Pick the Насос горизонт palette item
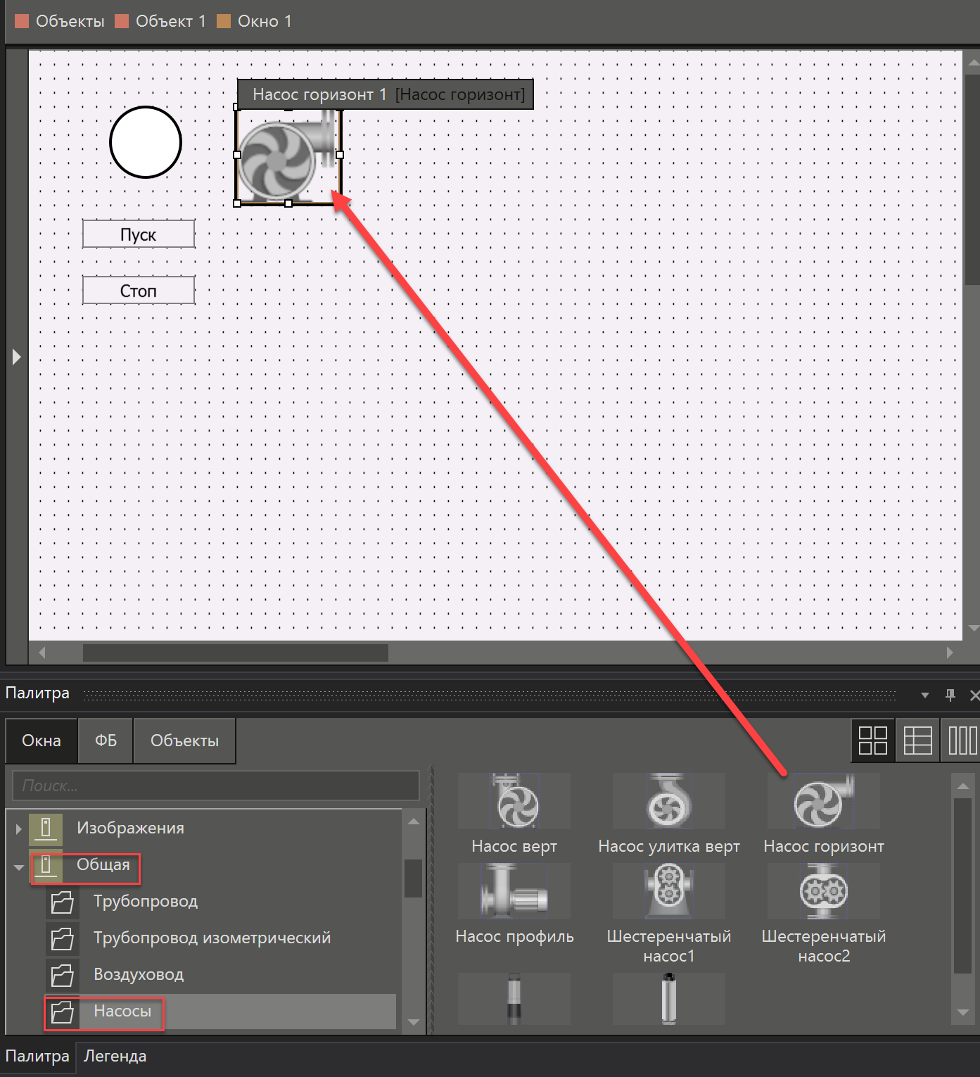Image resolution: width=980 pixels, height=1077 pixels. [x=823, y=802]
